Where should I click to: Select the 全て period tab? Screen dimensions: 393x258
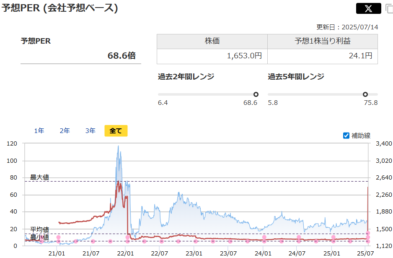[116, 131]
